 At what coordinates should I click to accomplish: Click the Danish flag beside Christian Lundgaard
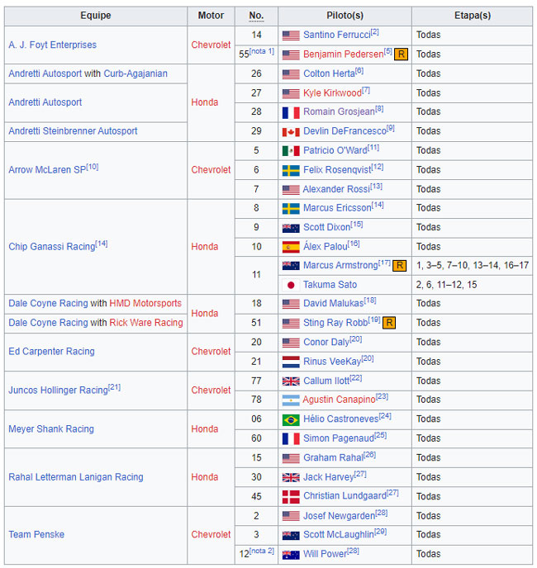point(291,497)
